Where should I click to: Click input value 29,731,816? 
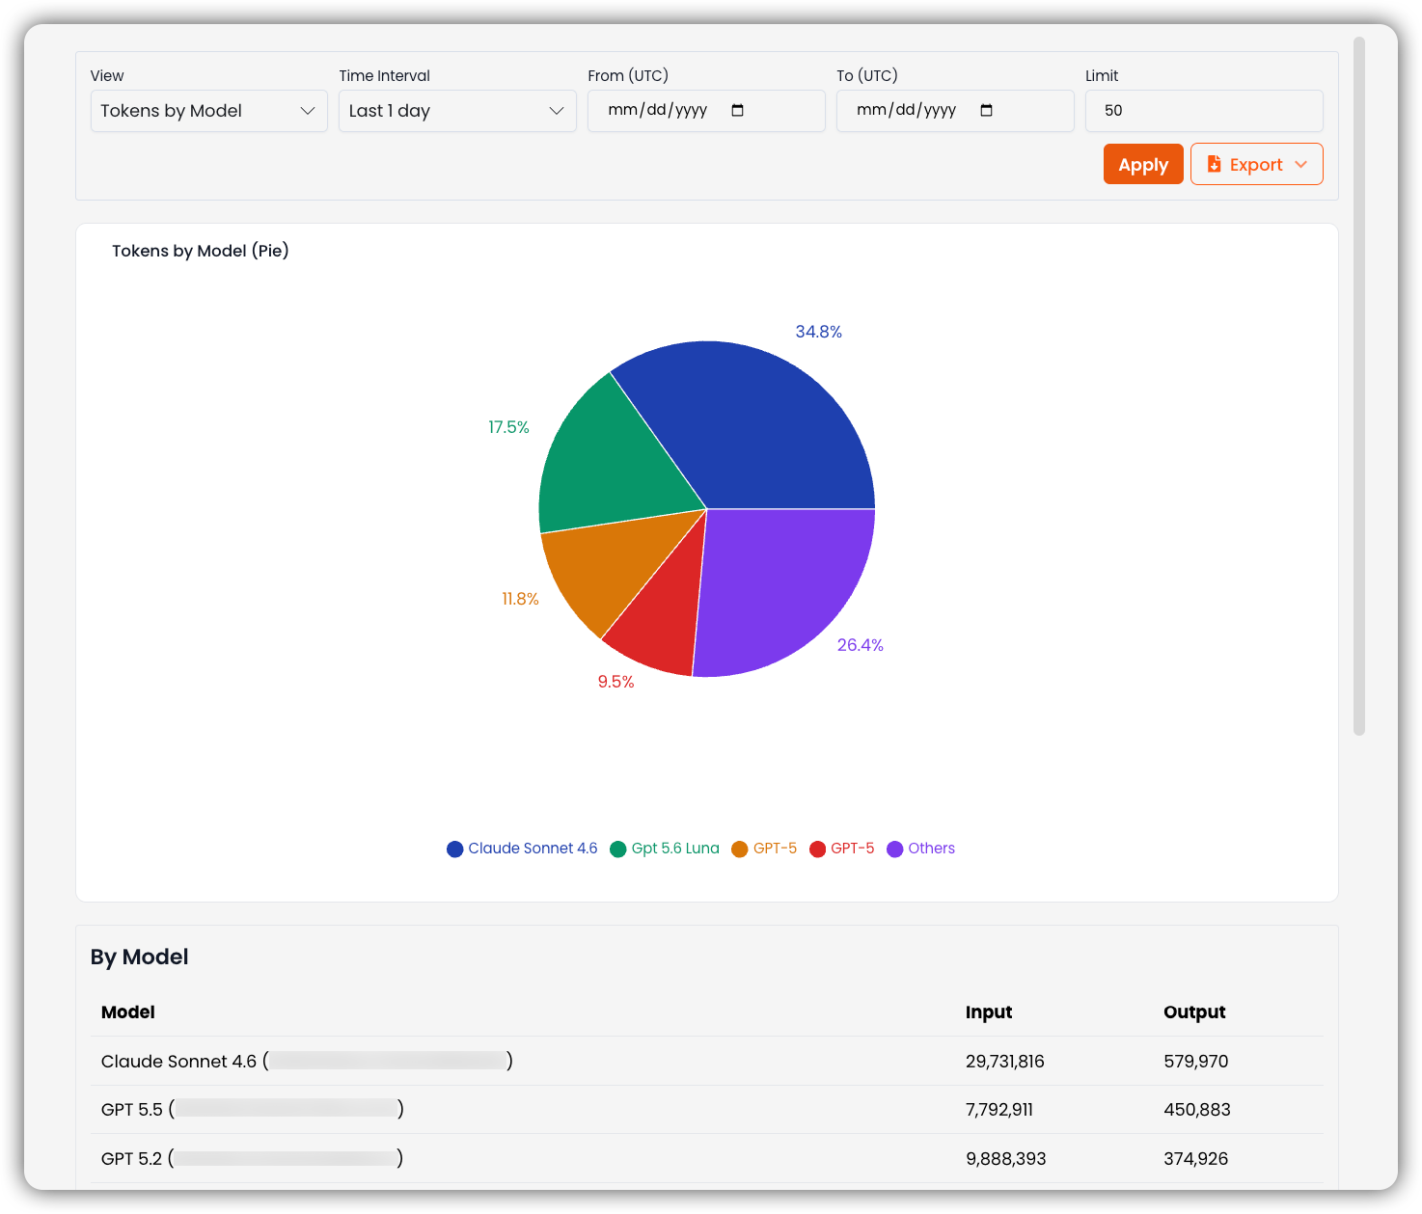coord(1005,1062)
